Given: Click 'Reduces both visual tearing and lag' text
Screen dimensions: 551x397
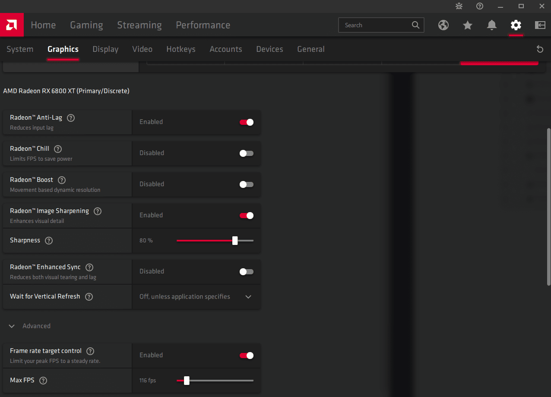Looking at the screenshot, I should [x=53, y=277].
